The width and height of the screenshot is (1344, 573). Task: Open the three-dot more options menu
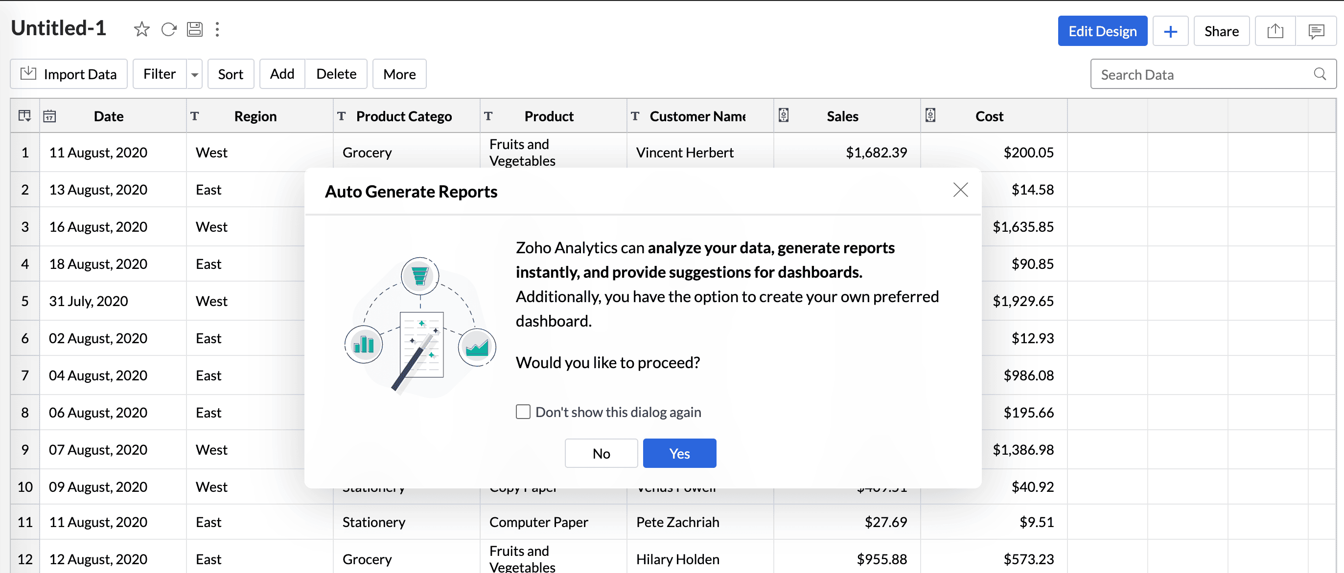(x=218, y=29)
